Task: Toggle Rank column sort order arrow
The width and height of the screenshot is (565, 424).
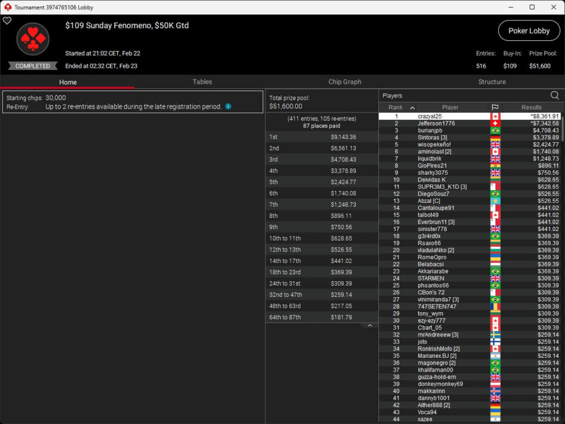Action: 412,108
